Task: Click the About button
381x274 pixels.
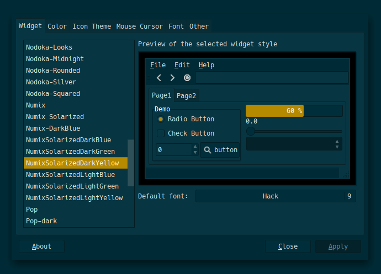Action: point(41,246)
